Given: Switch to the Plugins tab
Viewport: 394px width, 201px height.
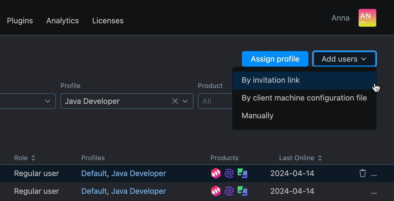Looking at the screenshot, I should 20,21.
